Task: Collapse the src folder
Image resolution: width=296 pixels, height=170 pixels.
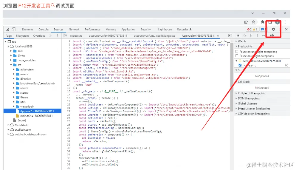Action: click(11, 65)
